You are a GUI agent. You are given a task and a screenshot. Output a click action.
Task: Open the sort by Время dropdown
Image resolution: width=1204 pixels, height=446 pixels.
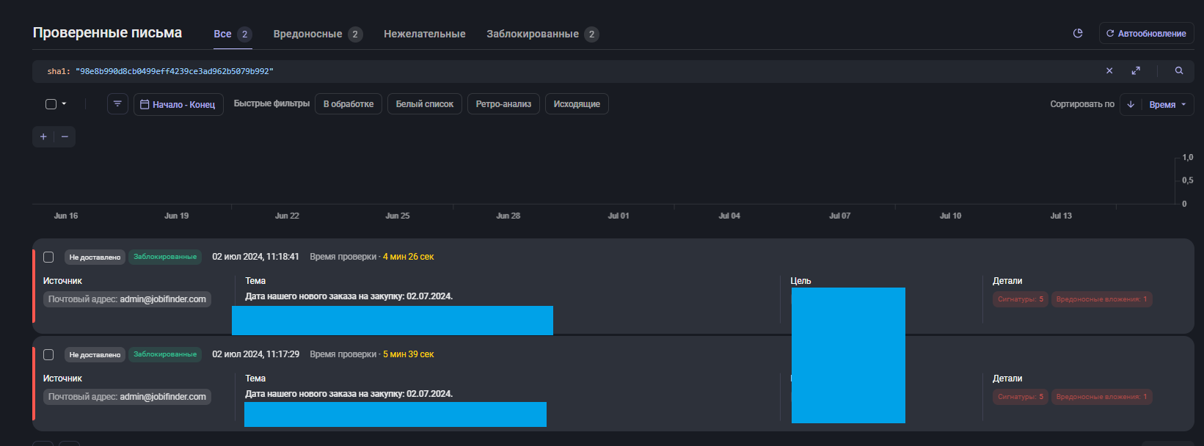(x=1167, y=105)
